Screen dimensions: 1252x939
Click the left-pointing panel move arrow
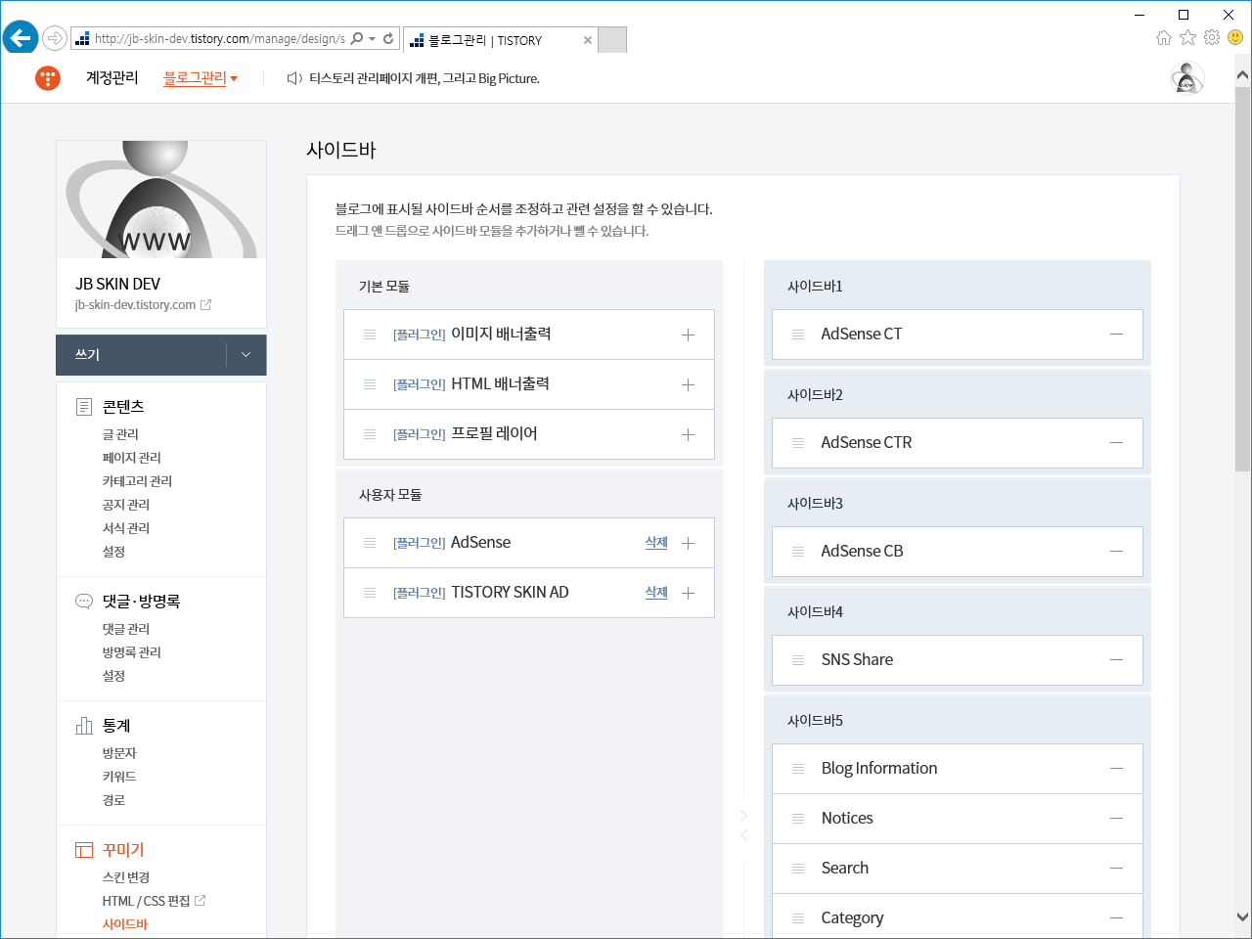point(743,835)
